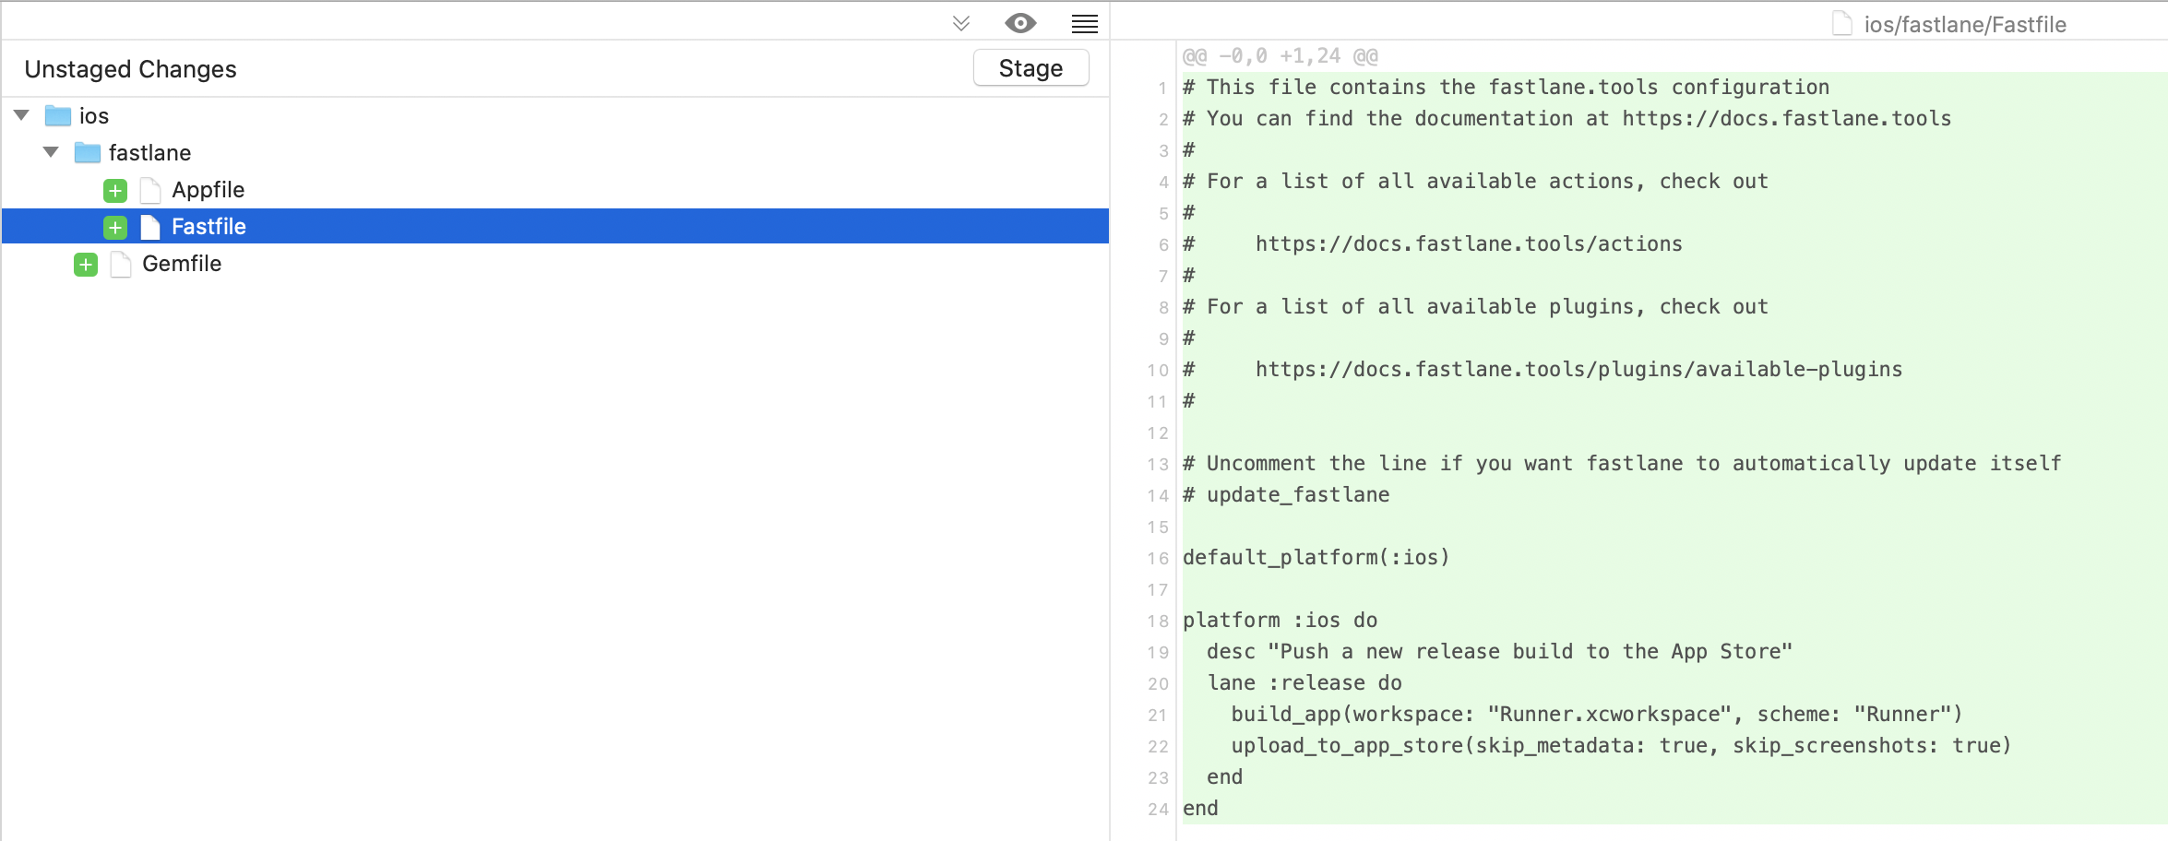Viewport: 2168px width, 841px height.
Task: Click the docs.fastlane.tools/actions URL line
Action: click(1433, 244)
